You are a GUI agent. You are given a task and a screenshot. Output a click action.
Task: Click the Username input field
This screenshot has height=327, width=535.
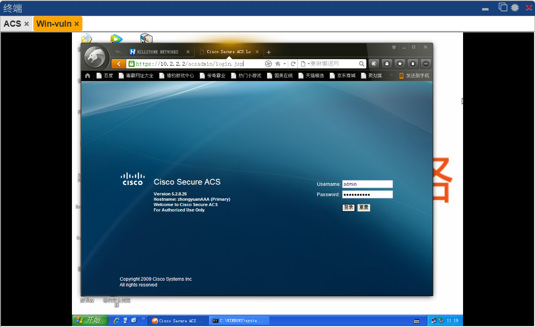coord(367,184)
